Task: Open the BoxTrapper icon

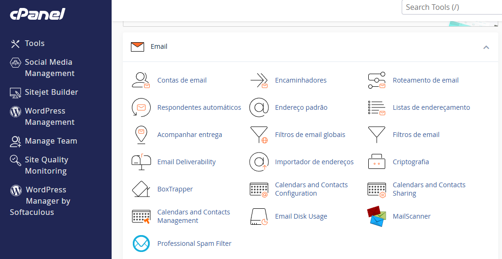Action: 140,189
